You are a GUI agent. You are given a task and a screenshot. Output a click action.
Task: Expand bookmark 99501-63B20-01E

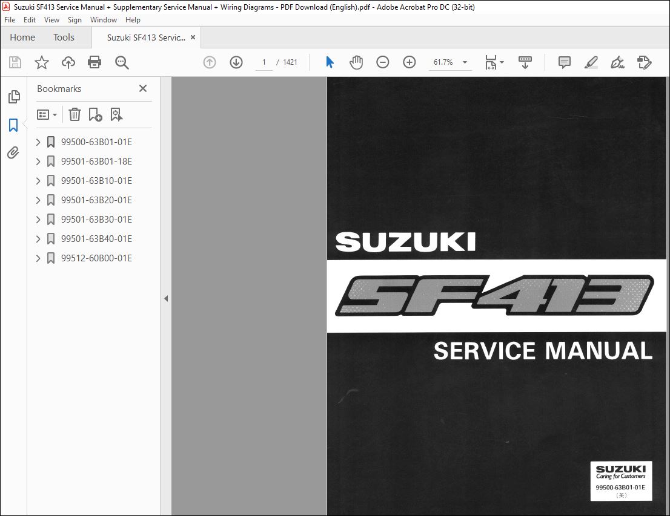point(38,200)
